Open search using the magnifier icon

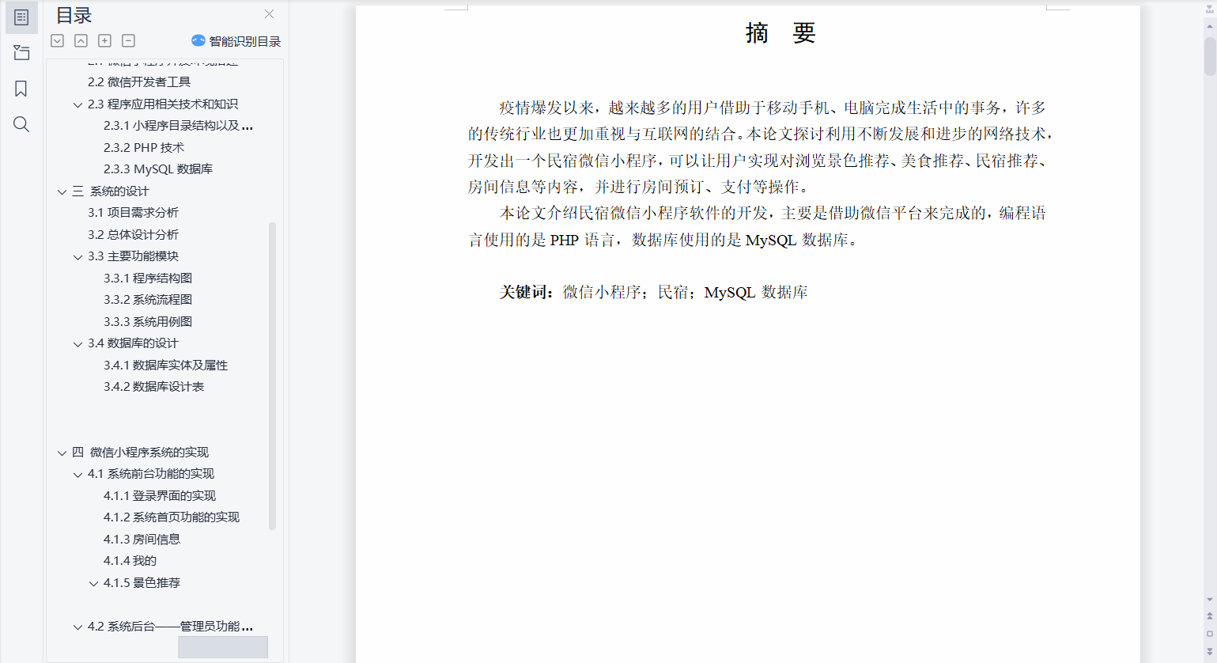[21, 124]
